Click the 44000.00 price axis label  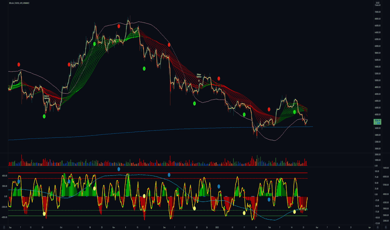point(377,101)
